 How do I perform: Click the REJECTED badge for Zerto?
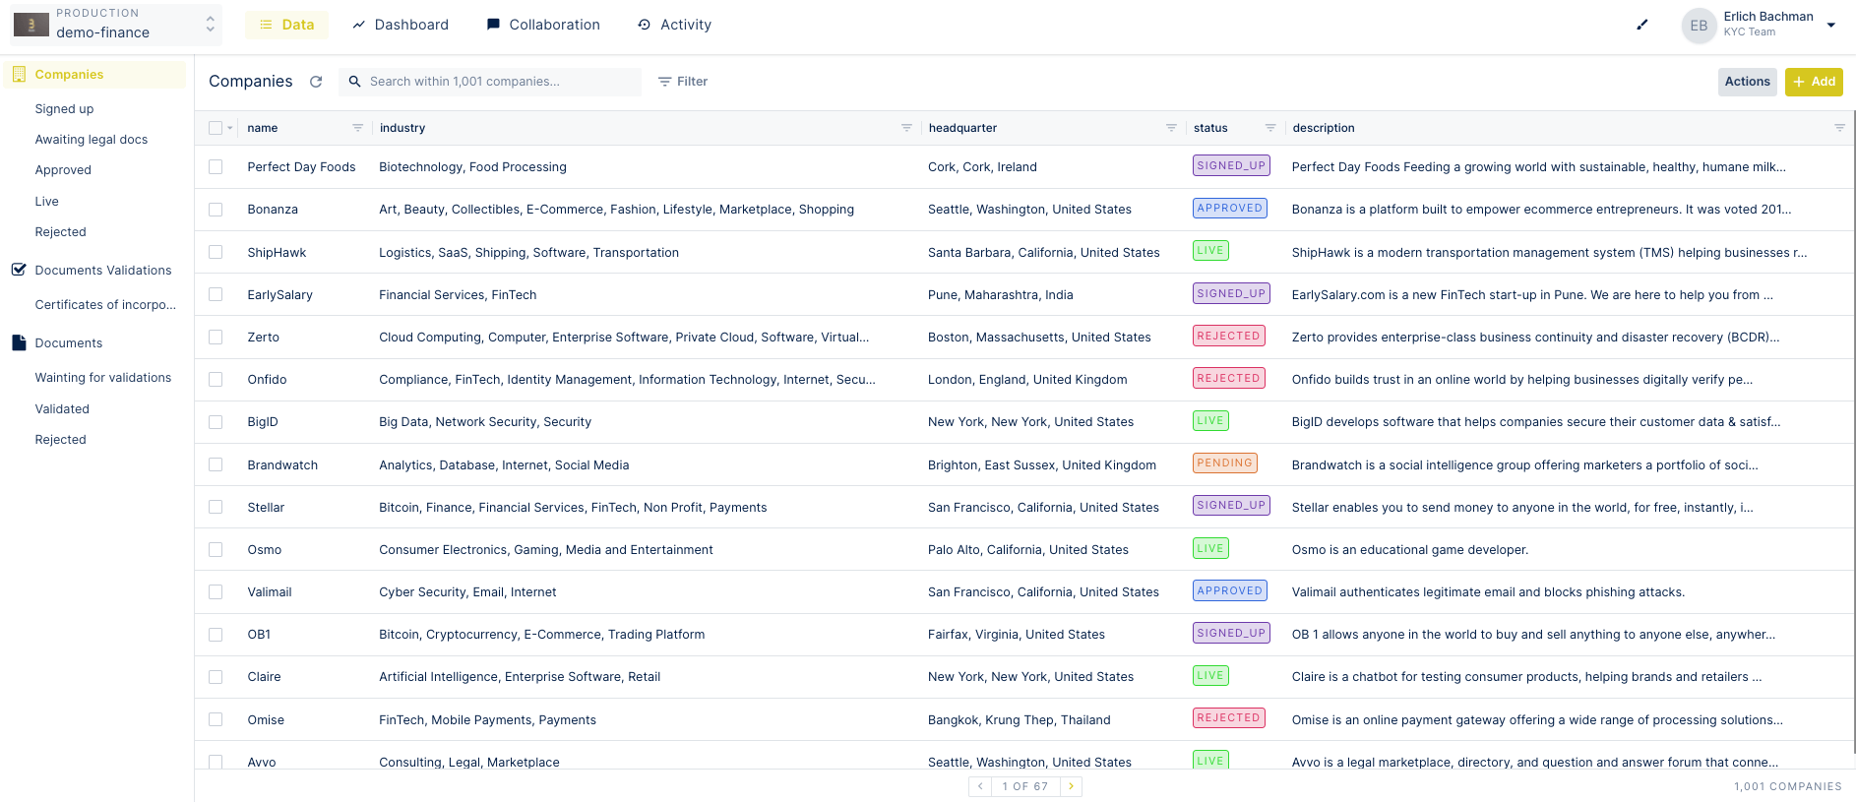1228,336
